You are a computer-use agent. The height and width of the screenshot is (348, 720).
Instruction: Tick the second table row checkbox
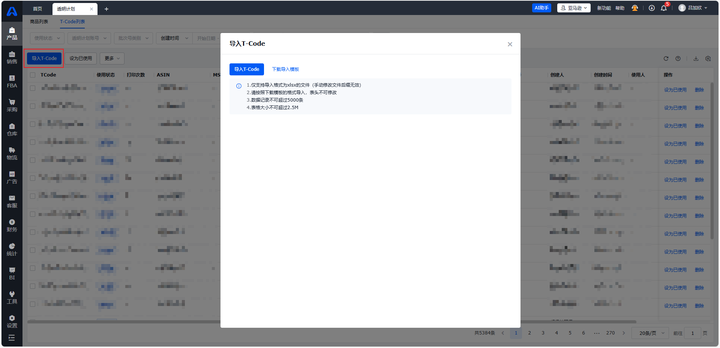pyautogui.click(x=33, y=106)
